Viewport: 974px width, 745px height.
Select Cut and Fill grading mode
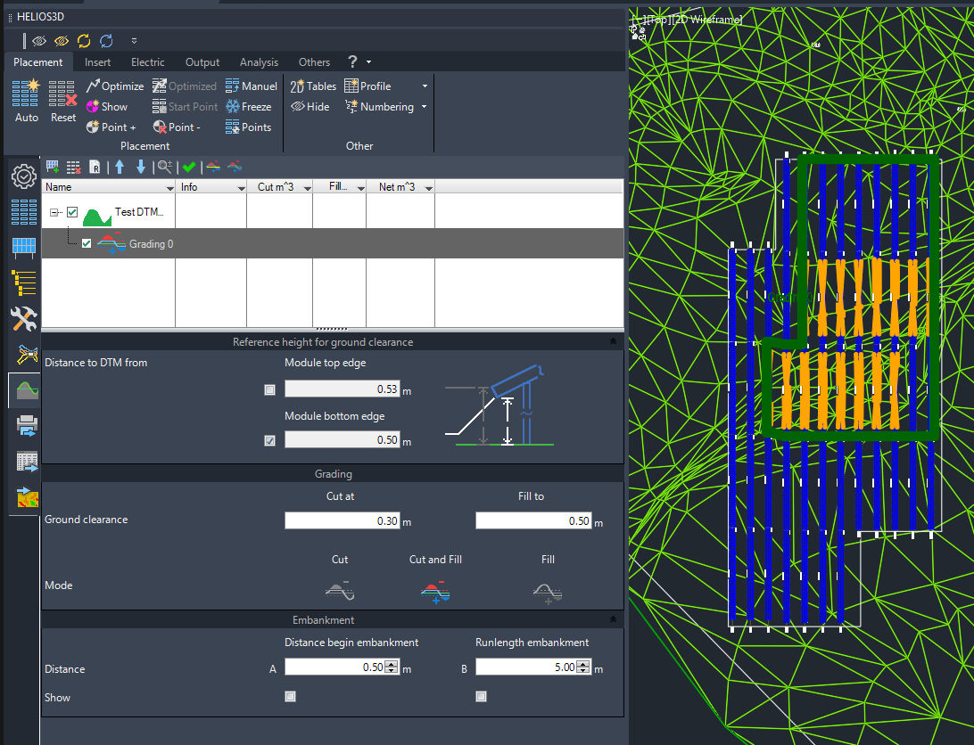pyautogui.click(x=435, y=592)
